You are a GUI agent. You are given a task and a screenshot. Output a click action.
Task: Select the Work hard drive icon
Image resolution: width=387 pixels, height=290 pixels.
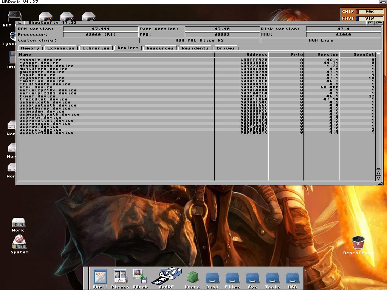point(18,225)
